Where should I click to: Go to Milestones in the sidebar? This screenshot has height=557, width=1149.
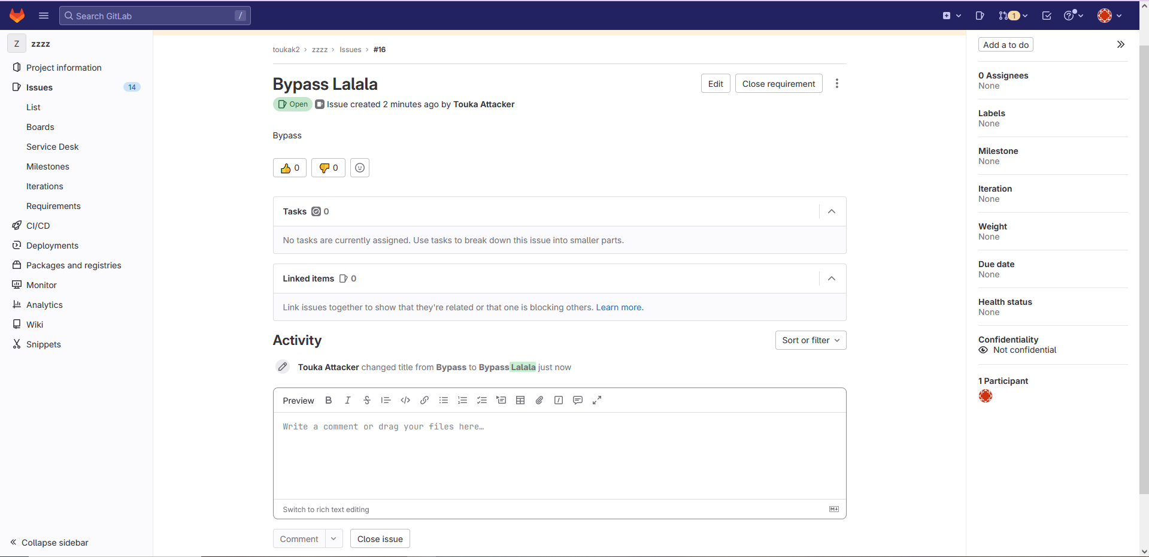click(x=48, y=167)
